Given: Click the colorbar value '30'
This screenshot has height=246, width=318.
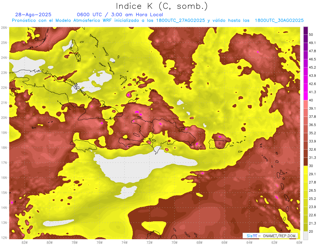Looking at the screenshot, I should 311,166.
